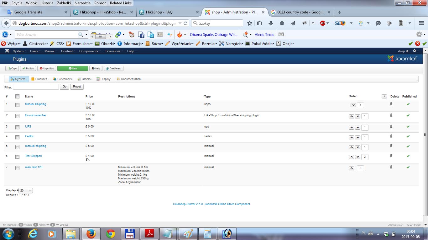428x240 pixels.
Task: Open the Firefox Zakładki menu
Action: 64,3
